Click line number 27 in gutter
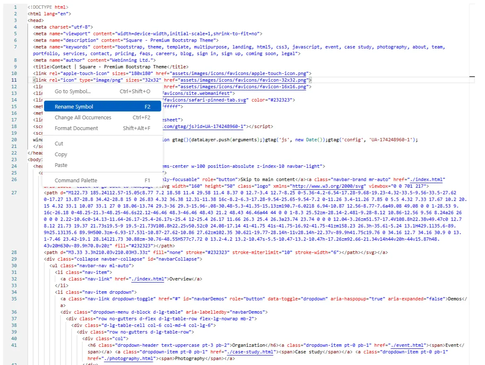Screen dimensions: 485x365 point(14,193)
